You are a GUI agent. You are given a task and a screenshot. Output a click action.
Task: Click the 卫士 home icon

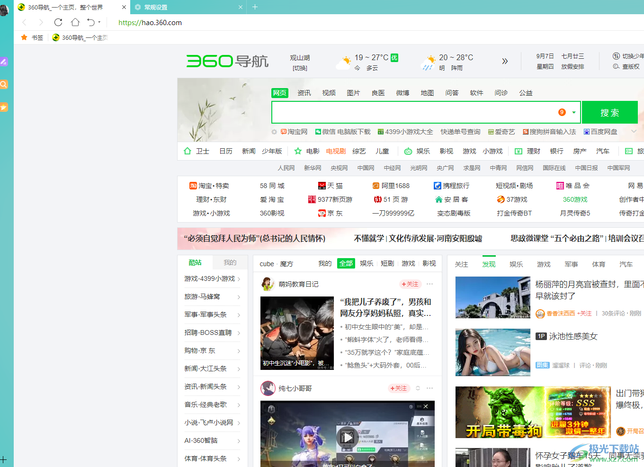point(188,151)
